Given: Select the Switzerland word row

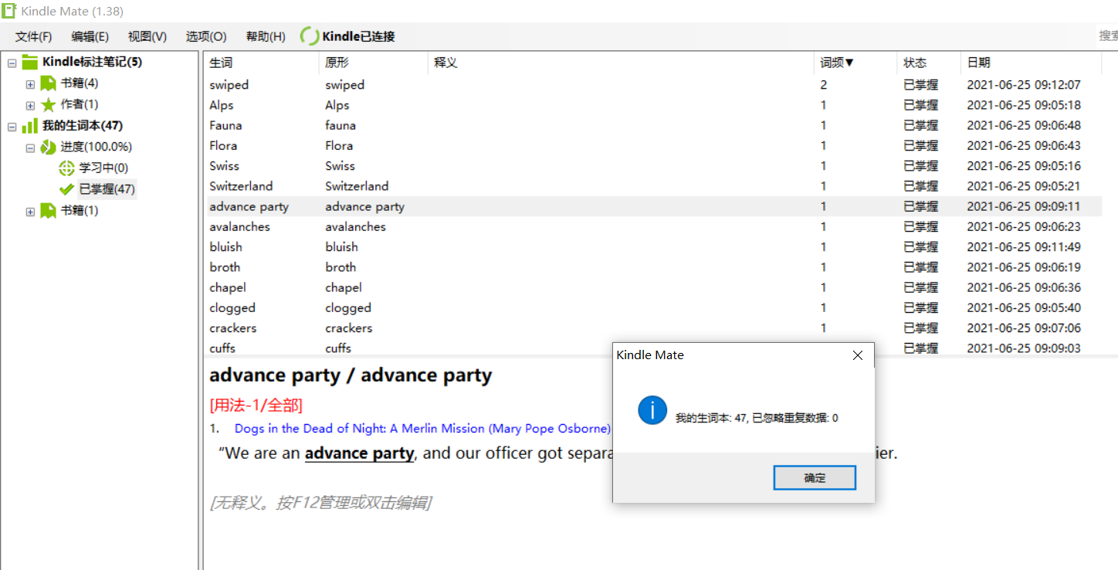Looking at the screenshot, I should (653, 186).
